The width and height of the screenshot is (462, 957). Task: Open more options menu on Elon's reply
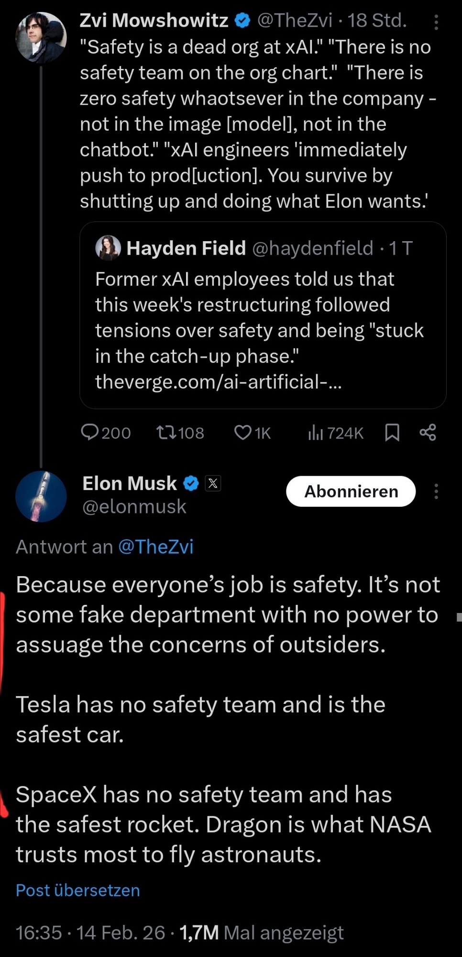(436, 491)
